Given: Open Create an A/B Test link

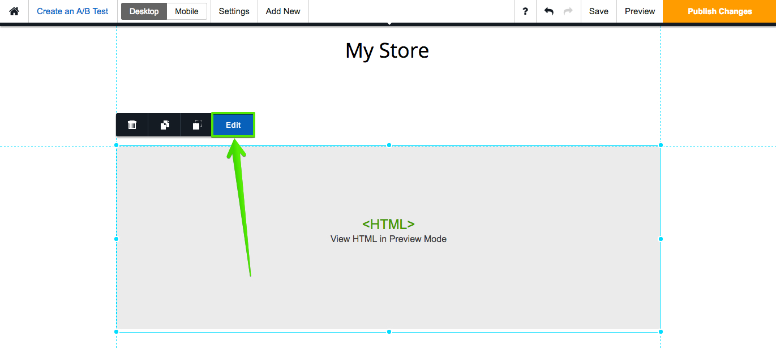Looking at the screenshot, I should click(72, 11).
